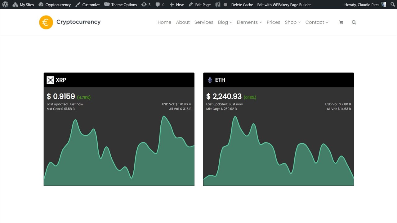The height and width of the screenshot is (223, 397).
Task: Expand the Contact dropdown menu
Action: click(x=316, y=22)
